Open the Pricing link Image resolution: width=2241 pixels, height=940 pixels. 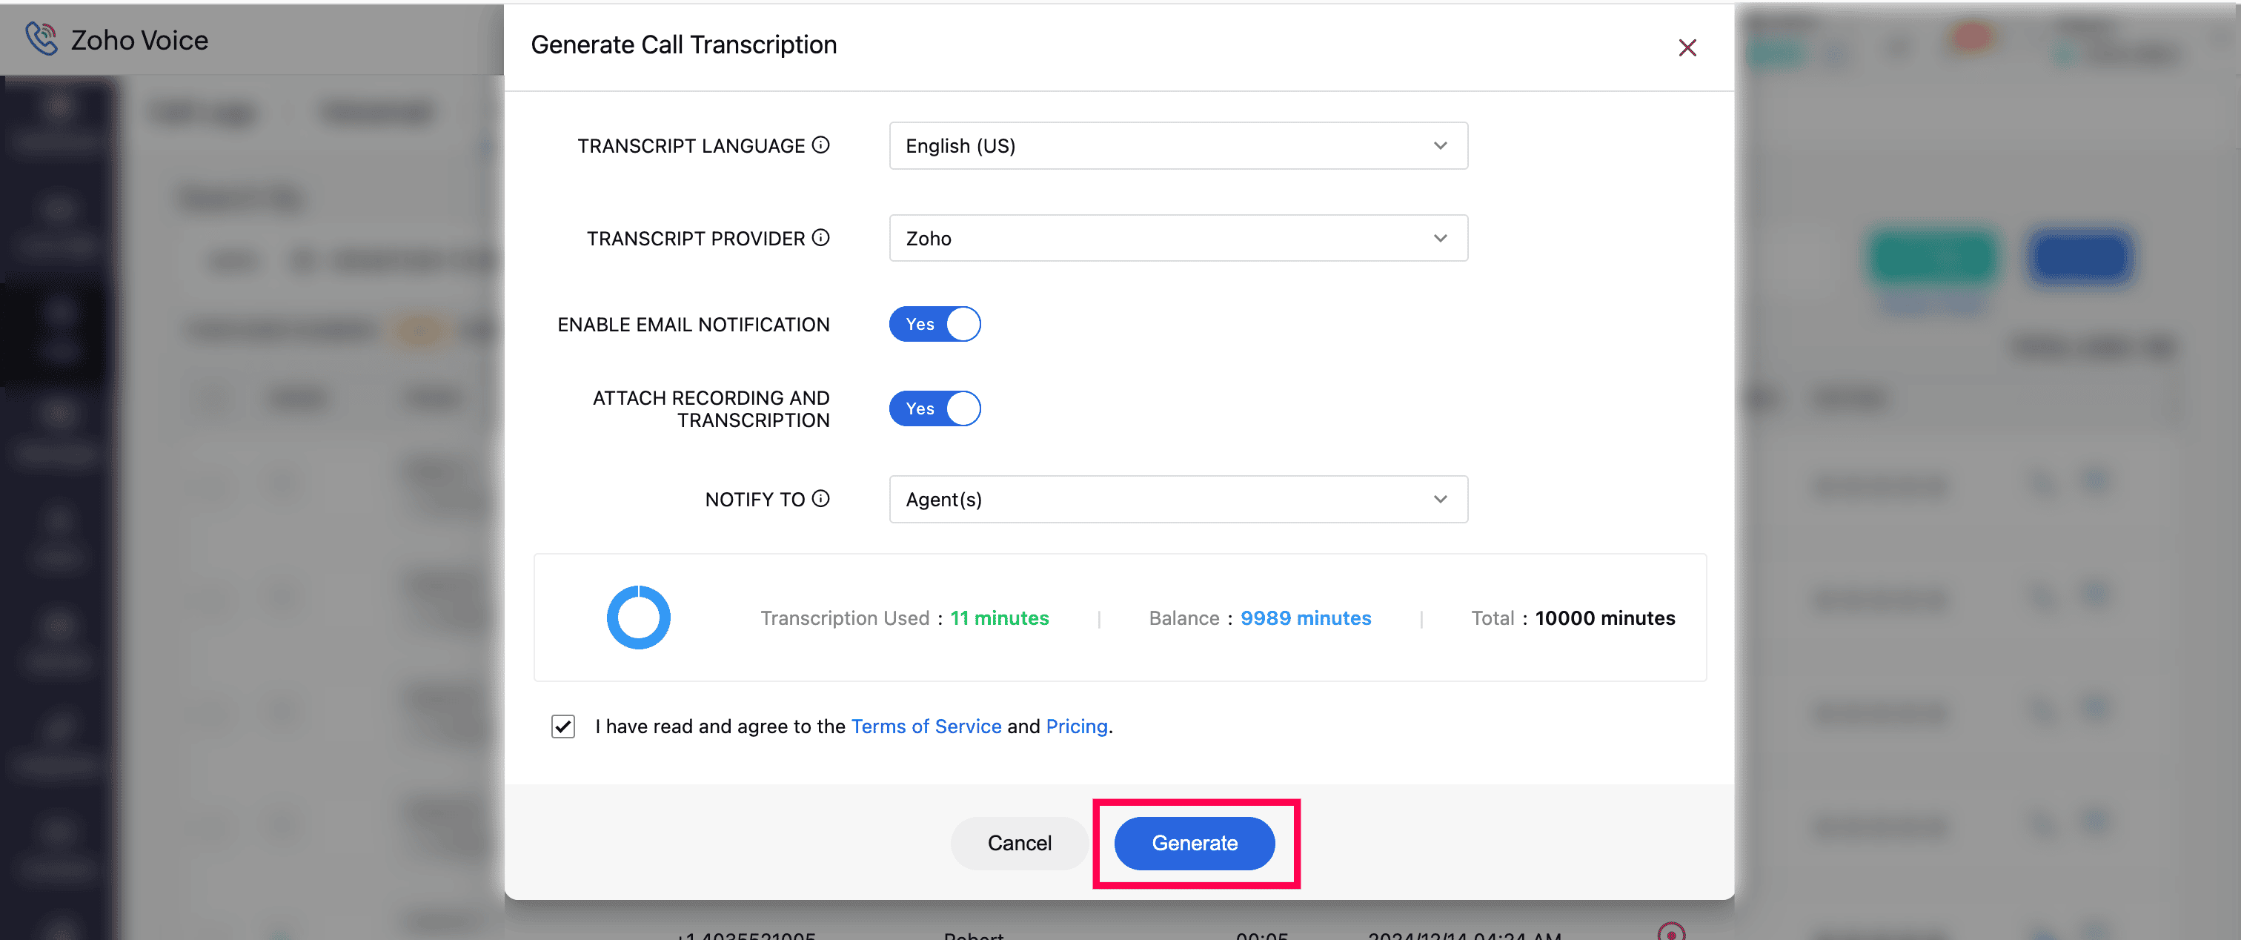point(1076,726)
